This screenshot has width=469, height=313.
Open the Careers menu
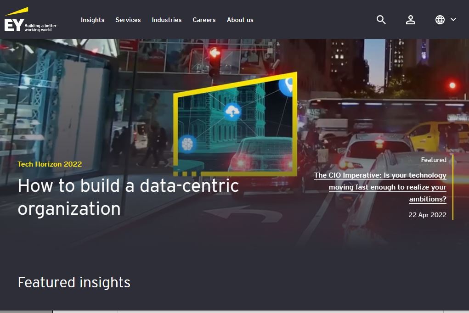click(x=204, y=20)
